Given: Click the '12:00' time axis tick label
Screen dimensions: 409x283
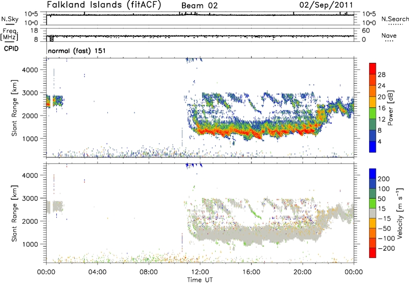Looking at the screenshot, I should point(200,272).
